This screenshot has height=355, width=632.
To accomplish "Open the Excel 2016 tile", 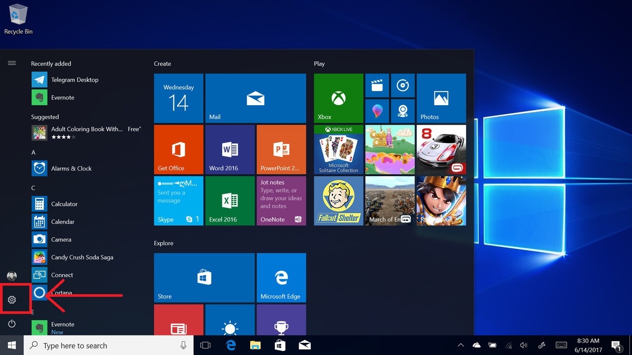I will pyautogui.click(x=230, y=200).
